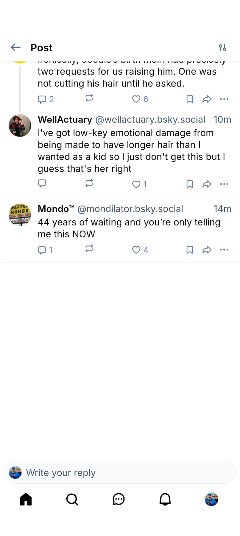This screenshot has width=240, height=536.
Task: Like Mondo's reply with the heart
Action: pos(136,250)
